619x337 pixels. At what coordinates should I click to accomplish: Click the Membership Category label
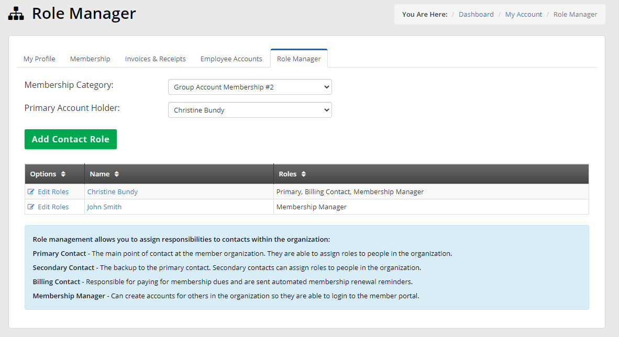click(x=69, y=85)
